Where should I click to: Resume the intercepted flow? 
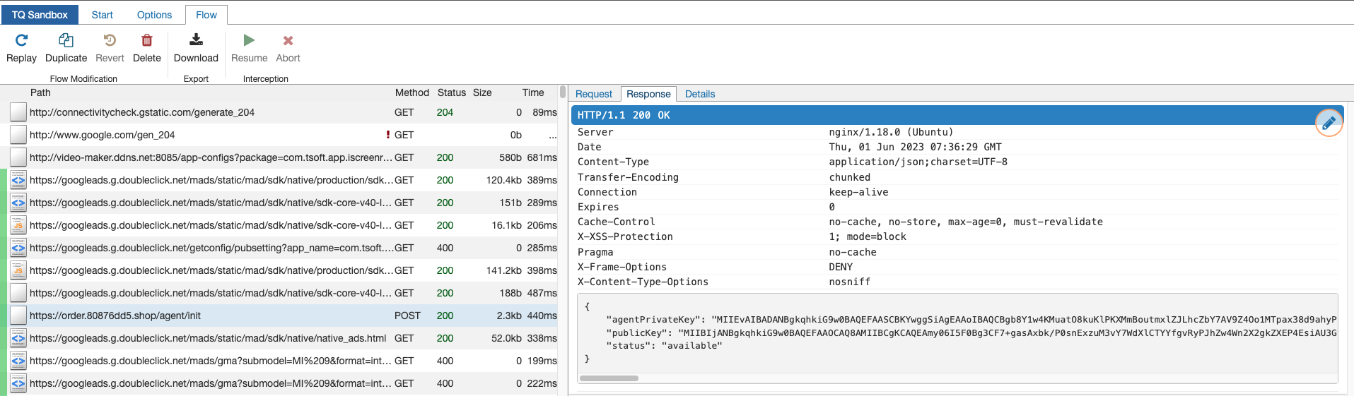(249, 41)
